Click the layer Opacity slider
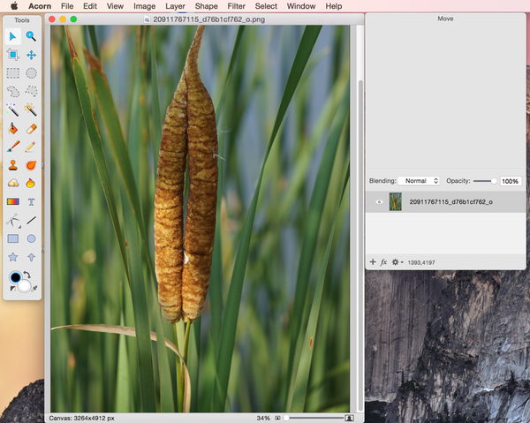Screen dimensions: 530x423 pyautogui.click(x=483, y=181)
